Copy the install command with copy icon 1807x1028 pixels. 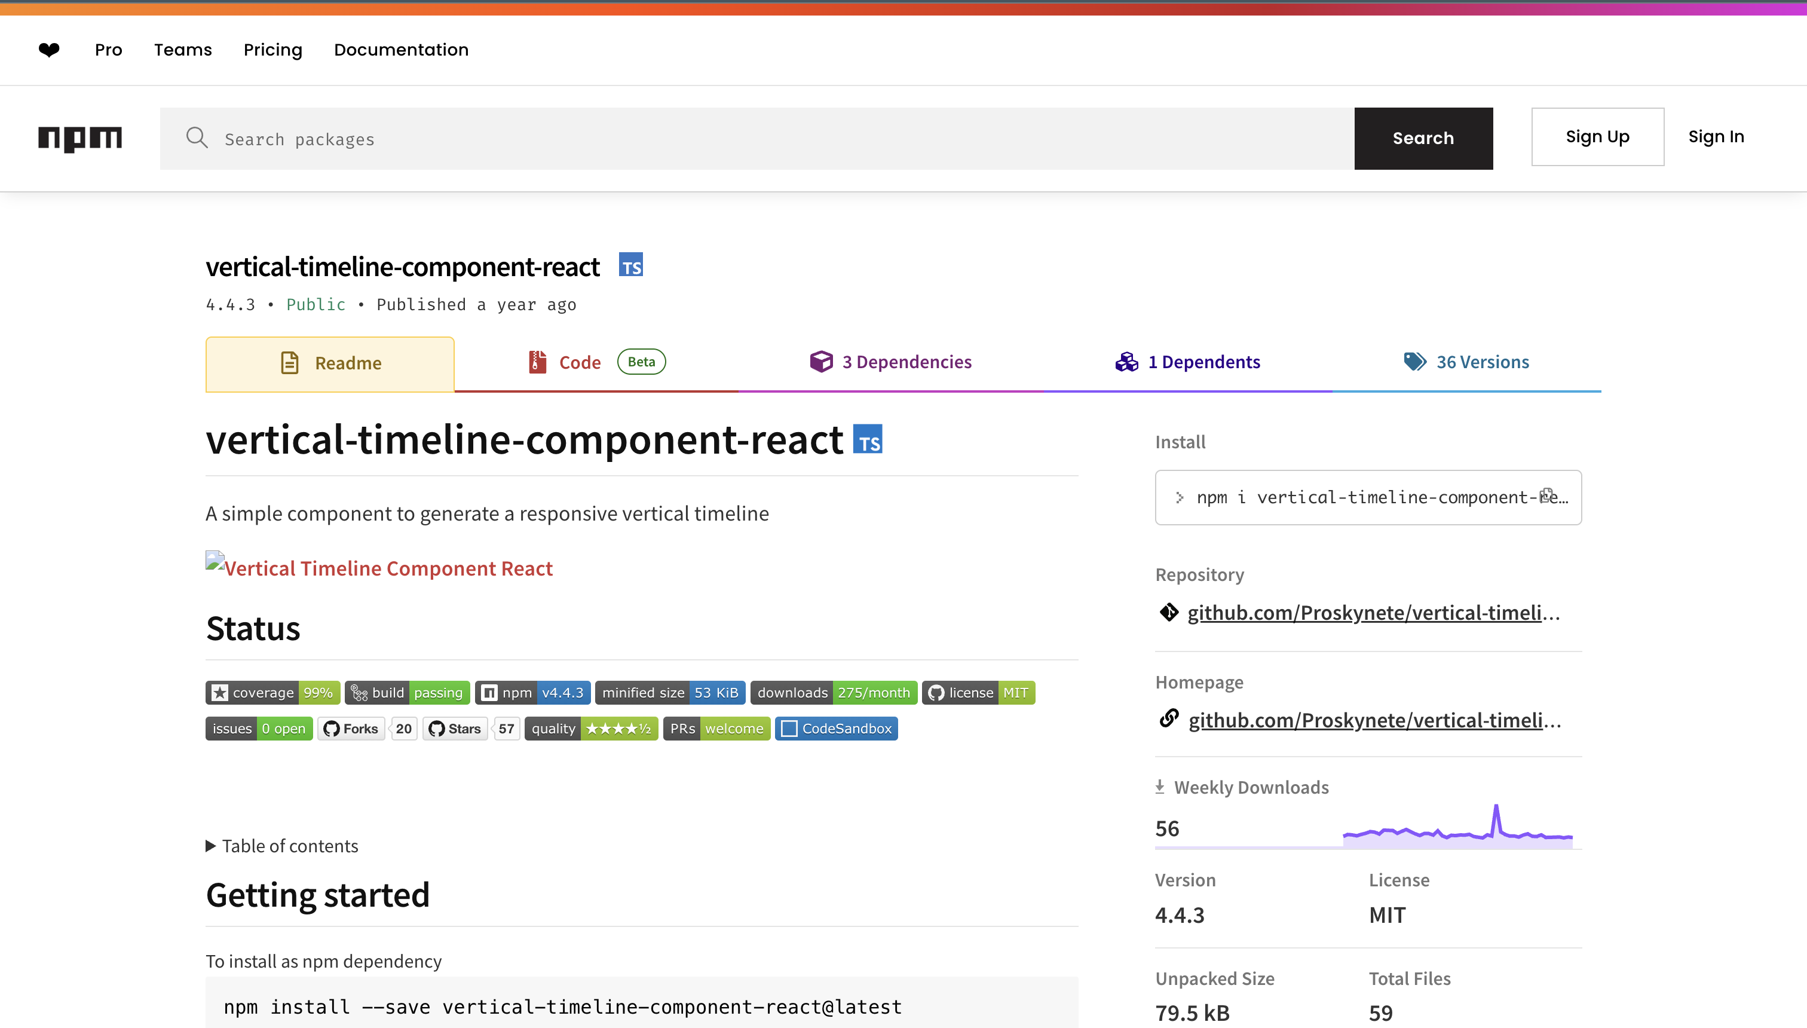(x=1546, y=495)
